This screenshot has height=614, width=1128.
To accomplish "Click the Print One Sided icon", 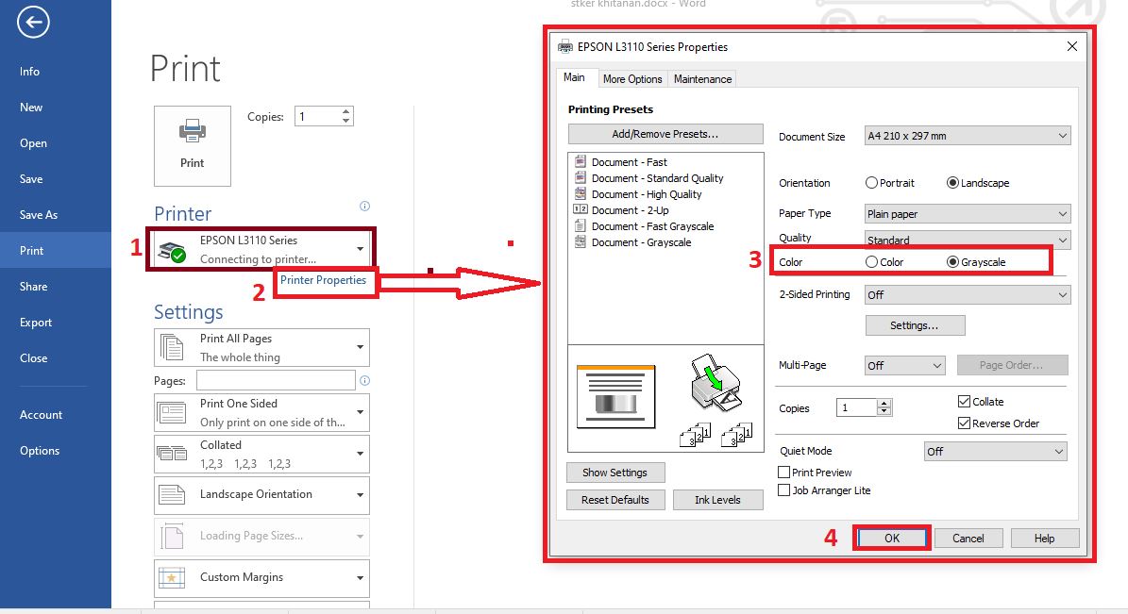I will coord(172,413).
